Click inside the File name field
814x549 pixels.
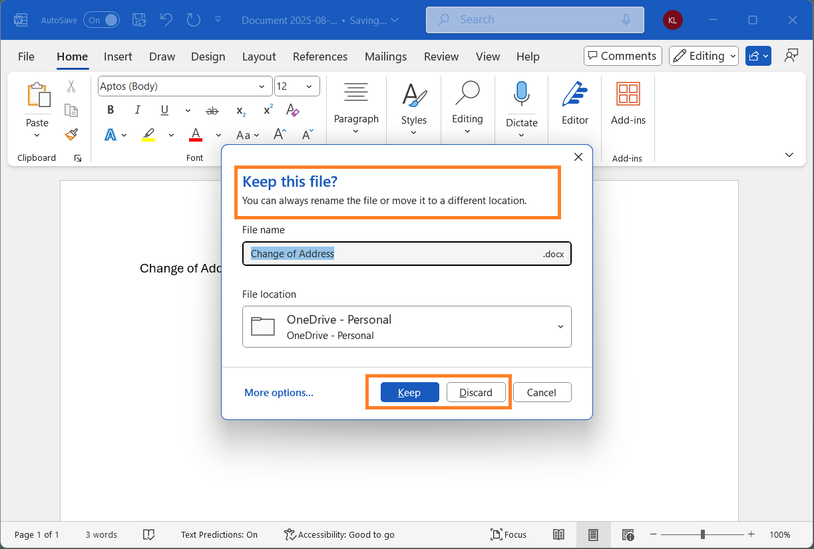point(406,253)
